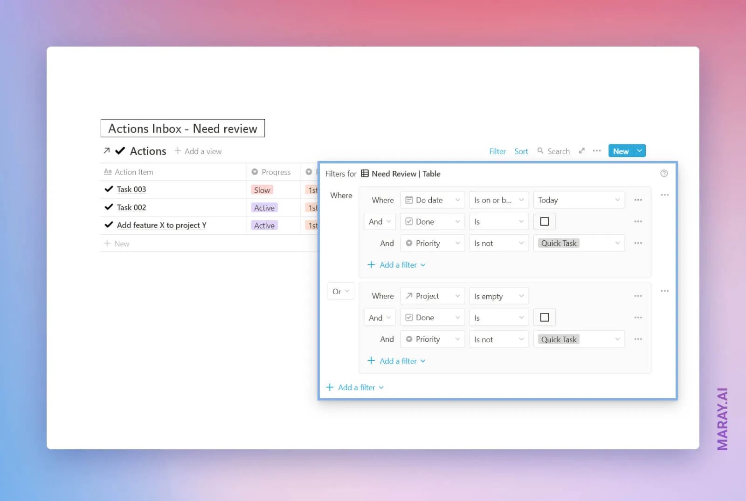The height and width of the screenshot is (501, 746).
Task: Open the Or operator dropdown
Action: pyautogui.click(x=340, y=291)
